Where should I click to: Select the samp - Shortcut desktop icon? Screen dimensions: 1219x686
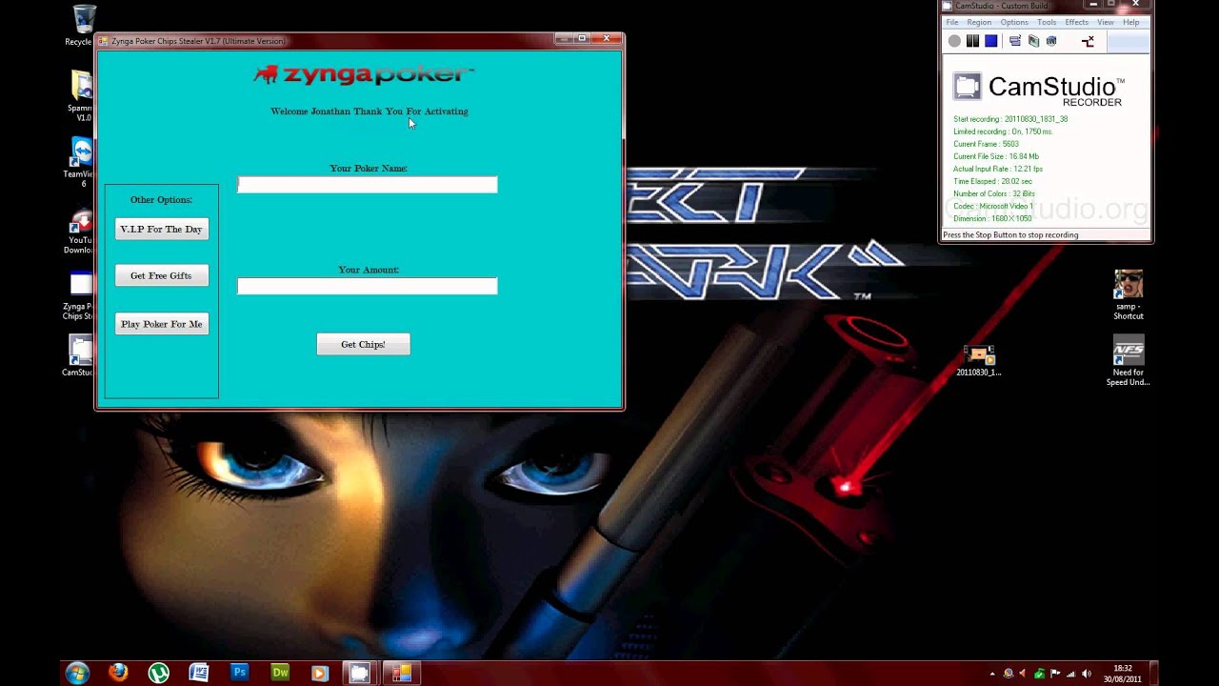1129,294
